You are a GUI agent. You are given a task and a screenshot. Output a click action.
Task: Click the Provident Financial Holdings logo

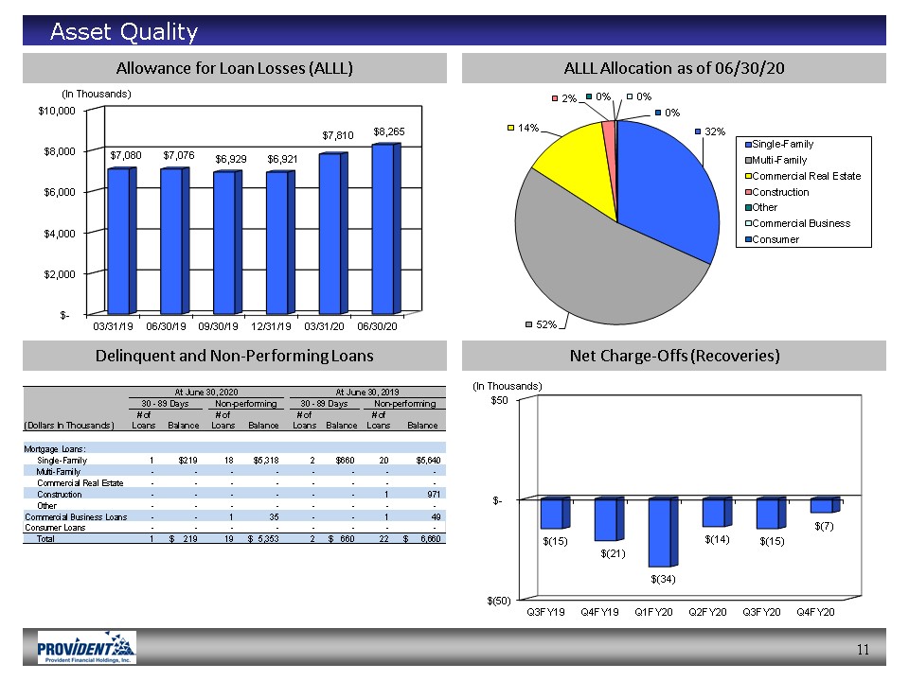click(x=86, y=647)
